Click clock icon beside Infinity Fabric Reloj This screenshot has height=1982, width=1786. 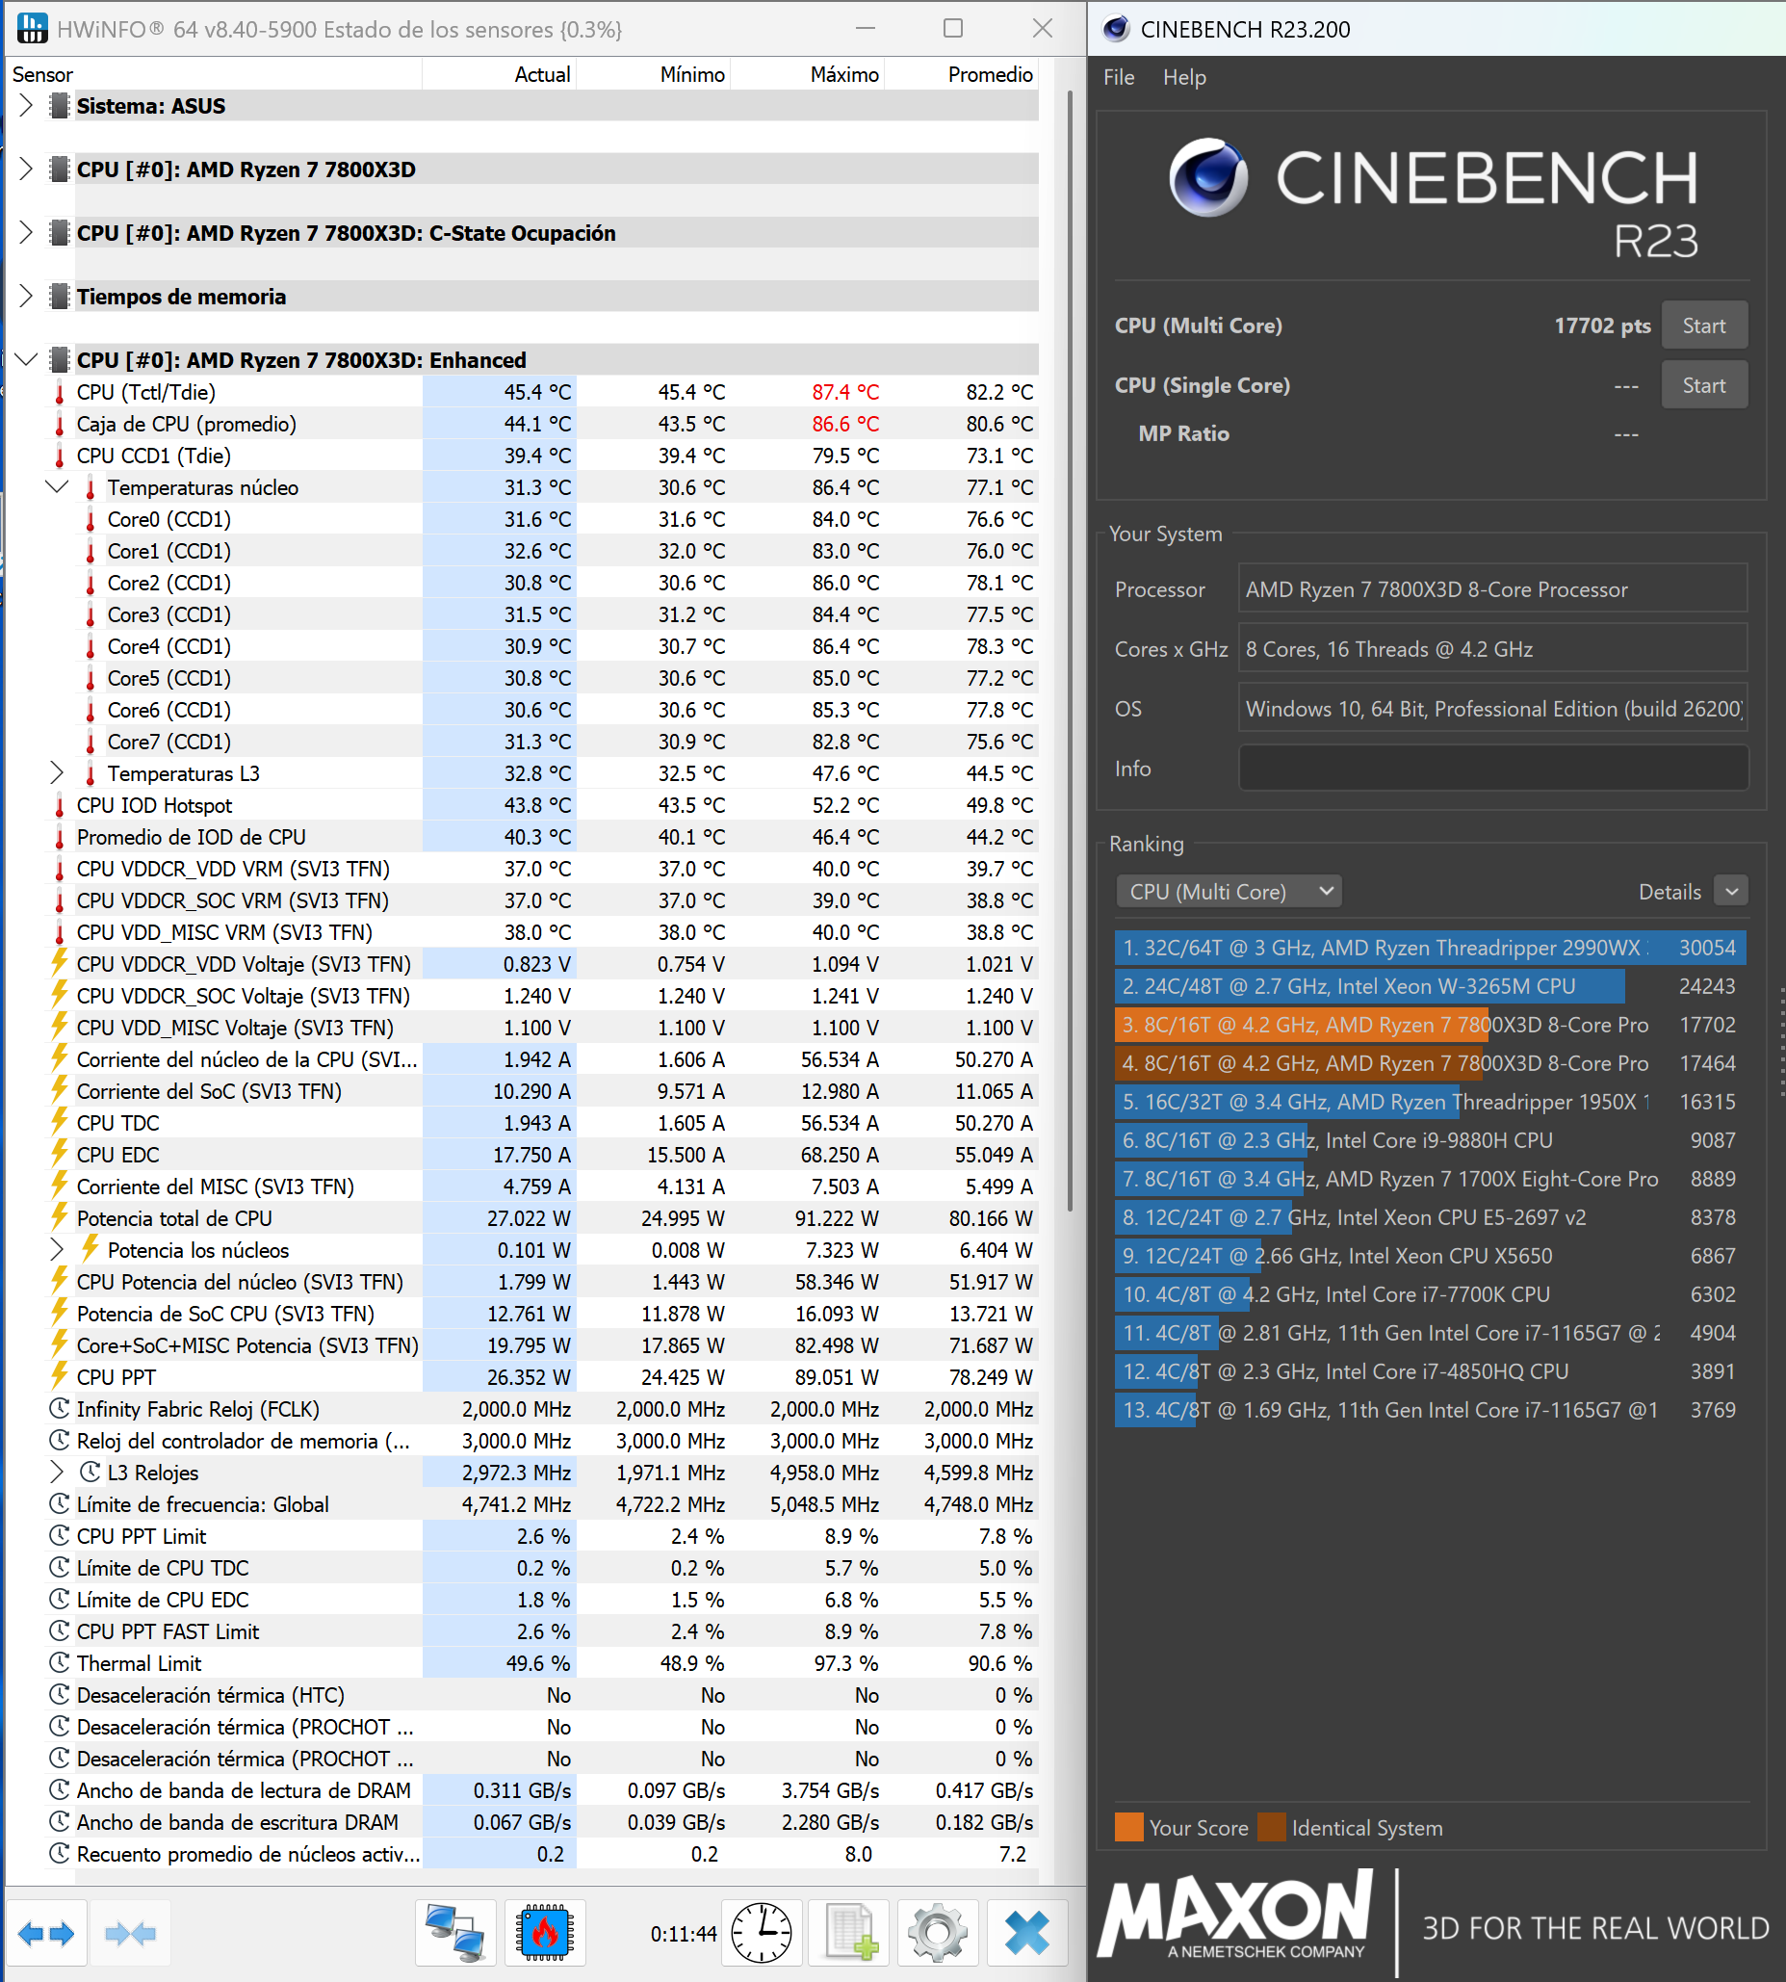(59, 1409)
